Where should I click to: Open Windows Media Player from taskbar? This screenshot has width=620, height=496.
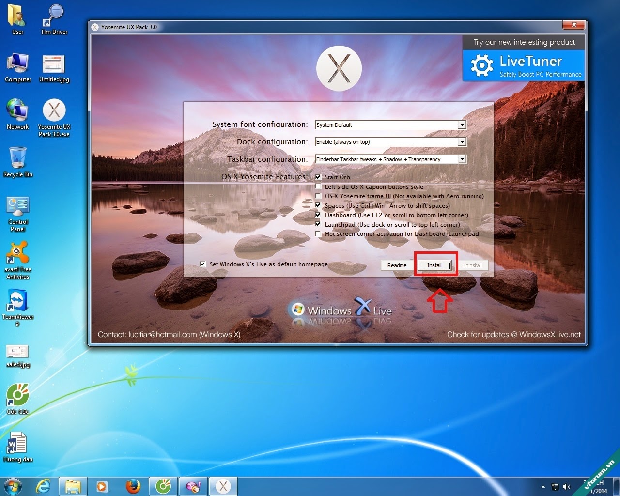103,486
